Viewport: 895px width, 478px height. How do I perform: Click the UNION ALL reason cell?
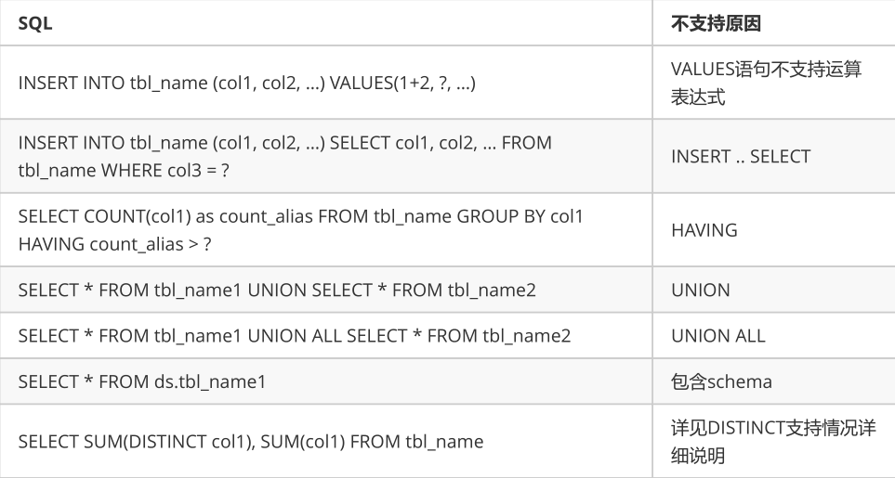coord(774,336)
